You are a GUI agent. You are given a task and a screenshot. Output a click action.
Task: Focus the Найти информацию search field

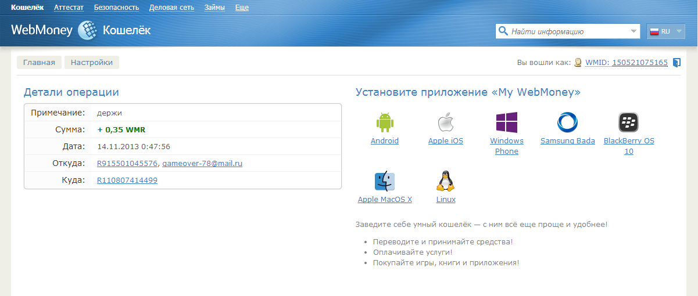pyautogui.click(x=568, y=31)
